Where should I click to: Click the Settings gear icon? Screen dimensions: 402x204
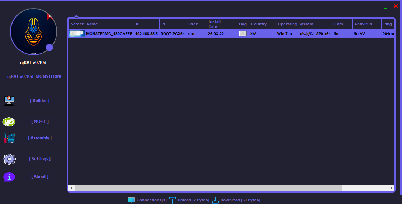point(9,159)
